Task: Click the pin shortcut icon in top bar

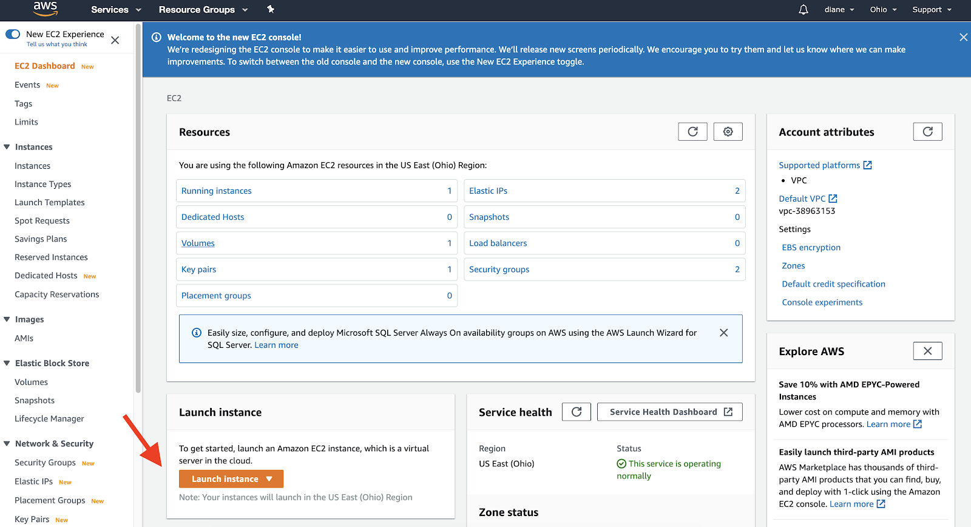Action: [x=271, y=9]
